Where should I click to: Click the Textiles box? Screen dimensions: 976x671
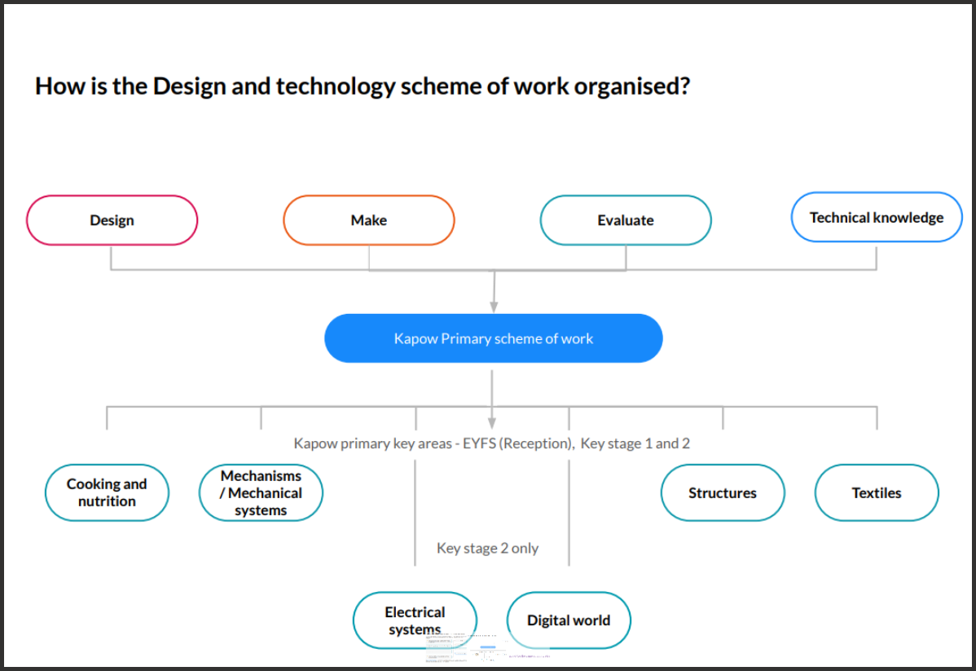coord(876,492)
